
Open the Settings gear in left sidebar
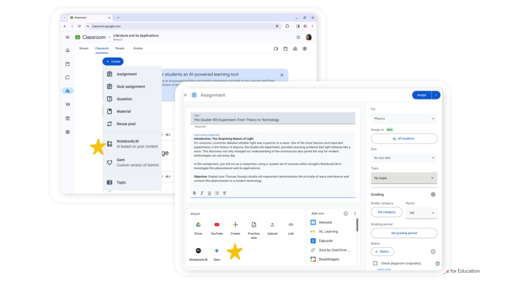tap(67, 132)
